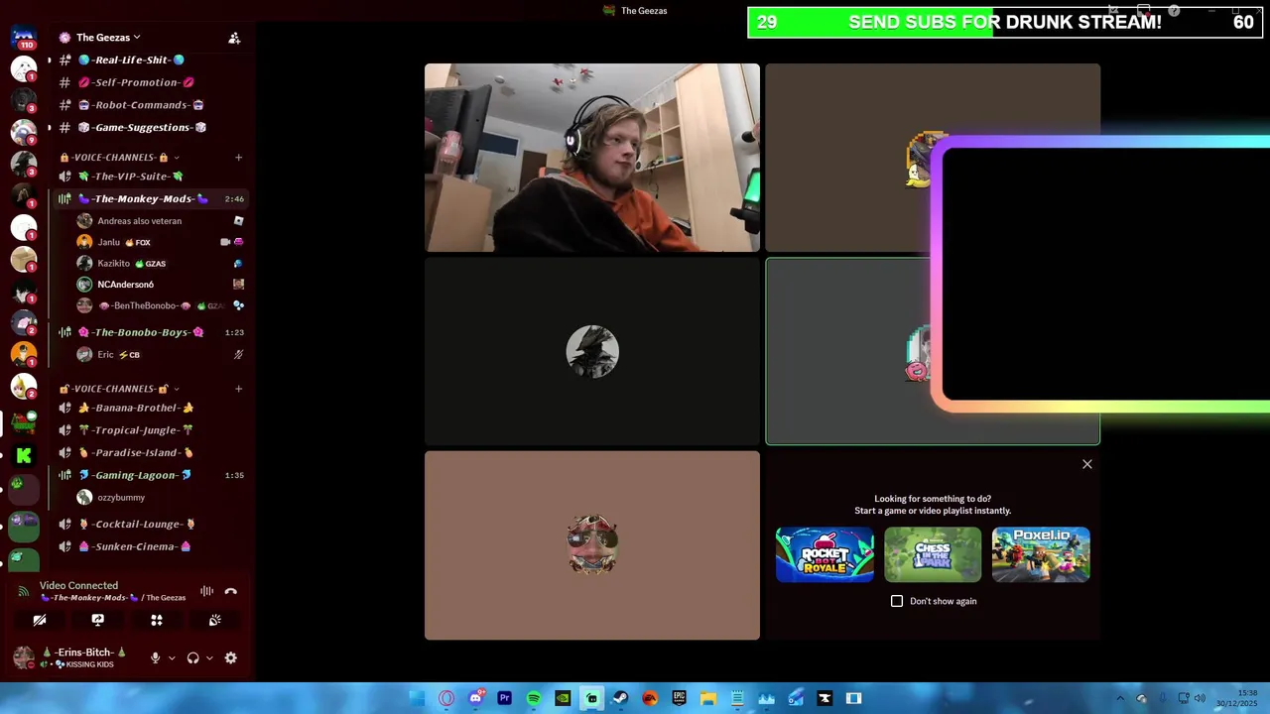Open NVIDIA app from taskbar
The width and height of the screenshot is (1270, 714).
563,698
